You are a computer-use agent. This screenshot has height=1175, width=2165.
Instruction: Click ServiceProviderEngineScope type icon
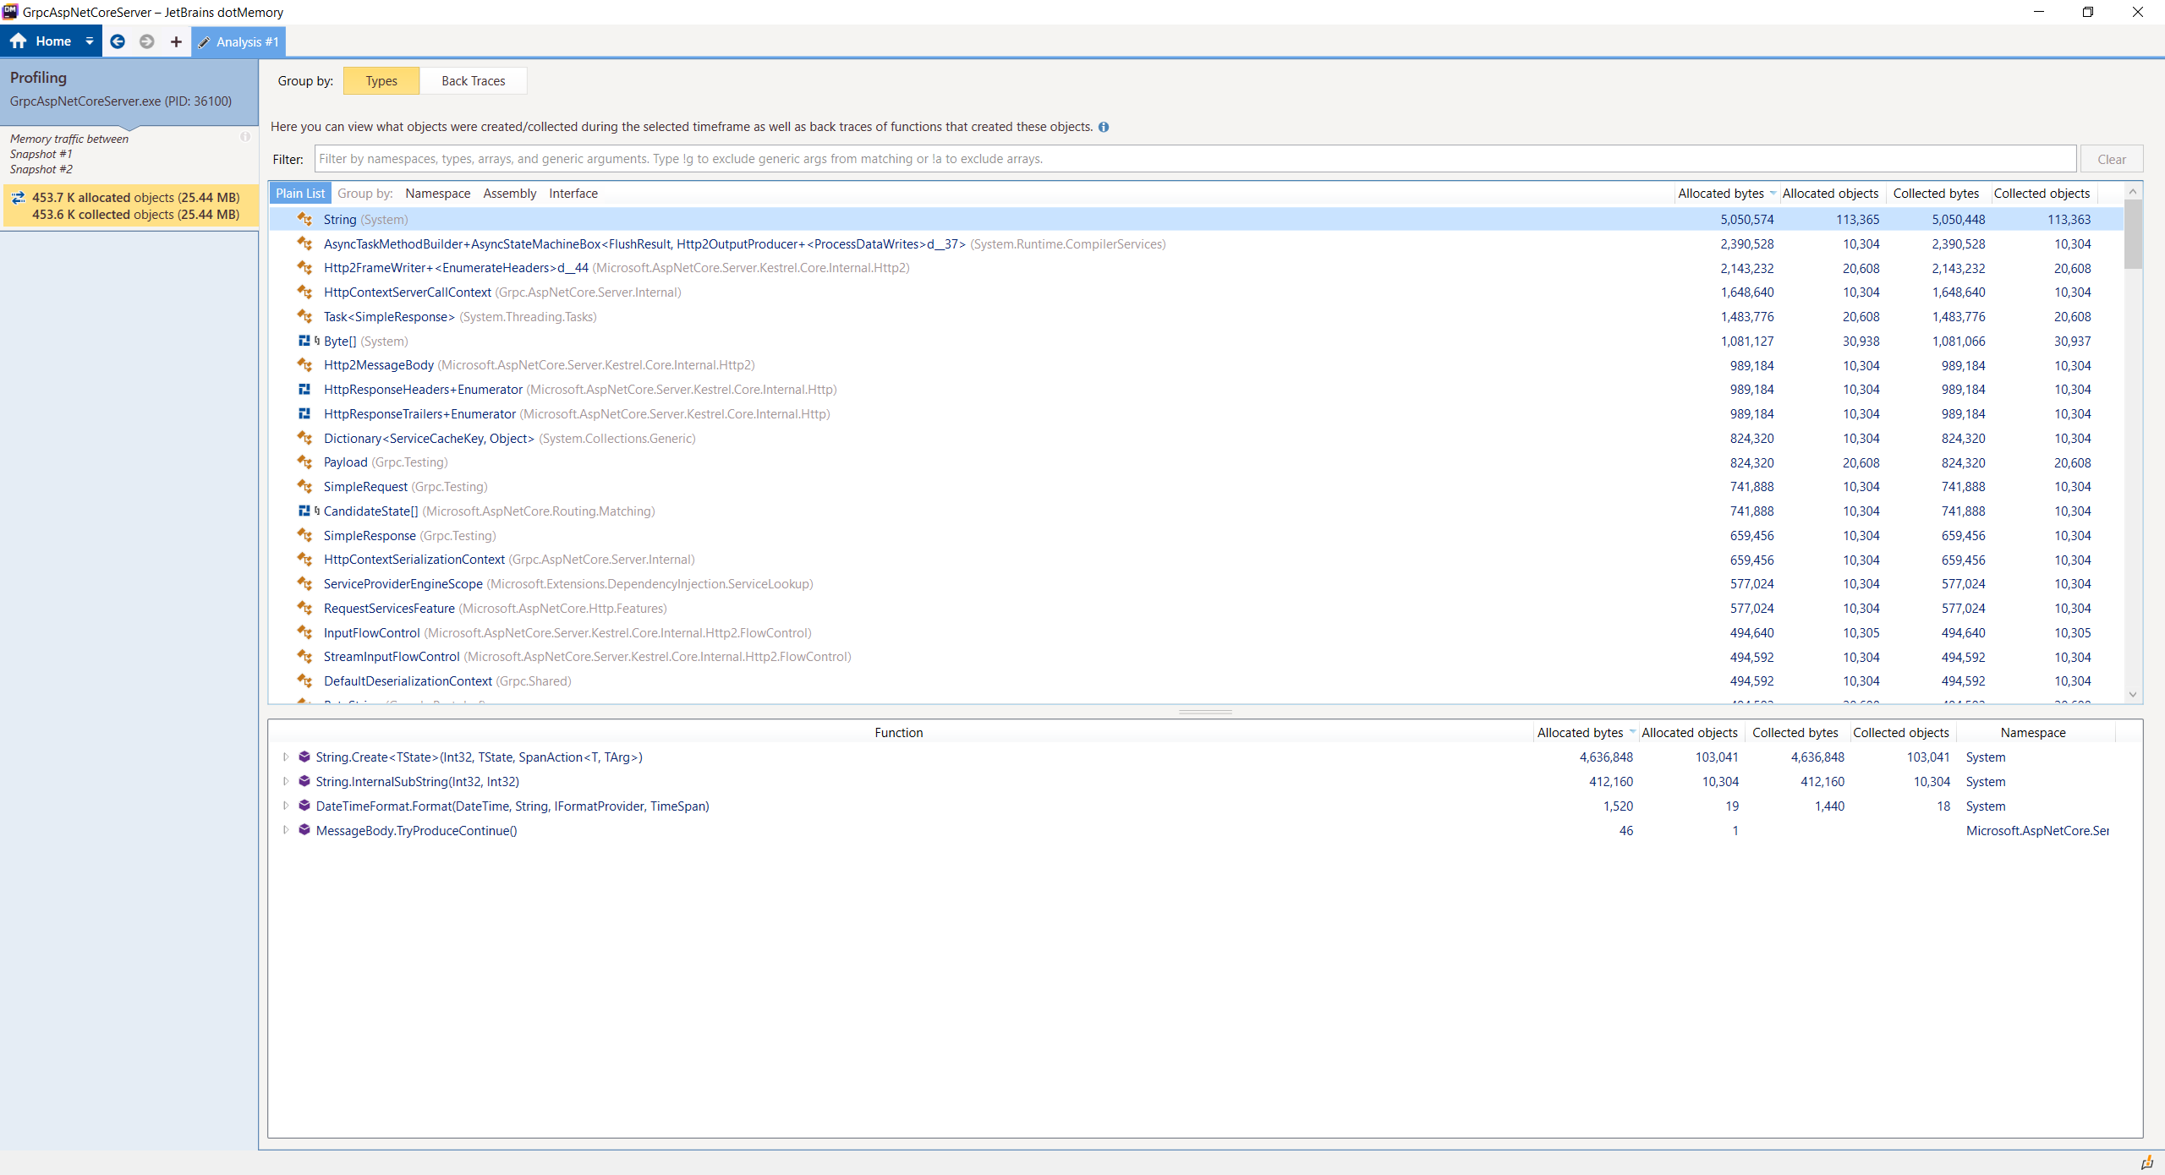[304, 584]
